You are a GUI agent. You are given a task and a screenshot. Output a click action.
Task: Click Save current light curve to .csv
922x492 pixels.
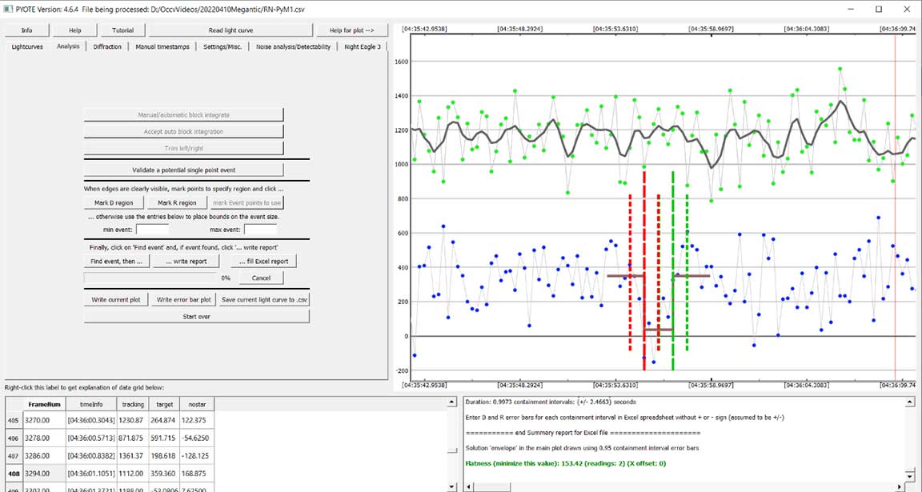tap(263, 300)
